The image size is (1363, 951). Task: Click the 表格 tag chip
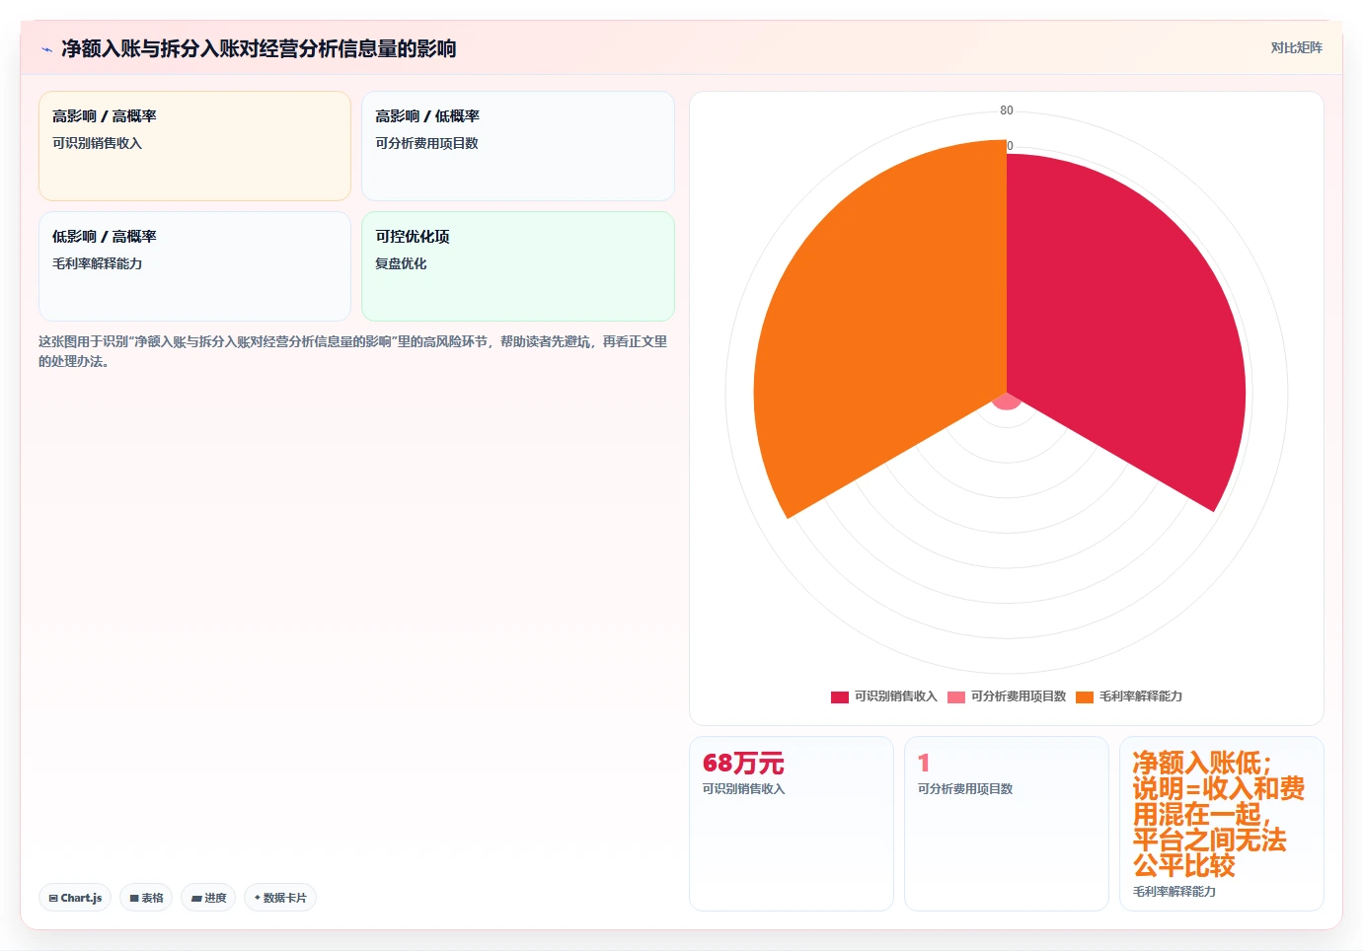tap(146, 898)
